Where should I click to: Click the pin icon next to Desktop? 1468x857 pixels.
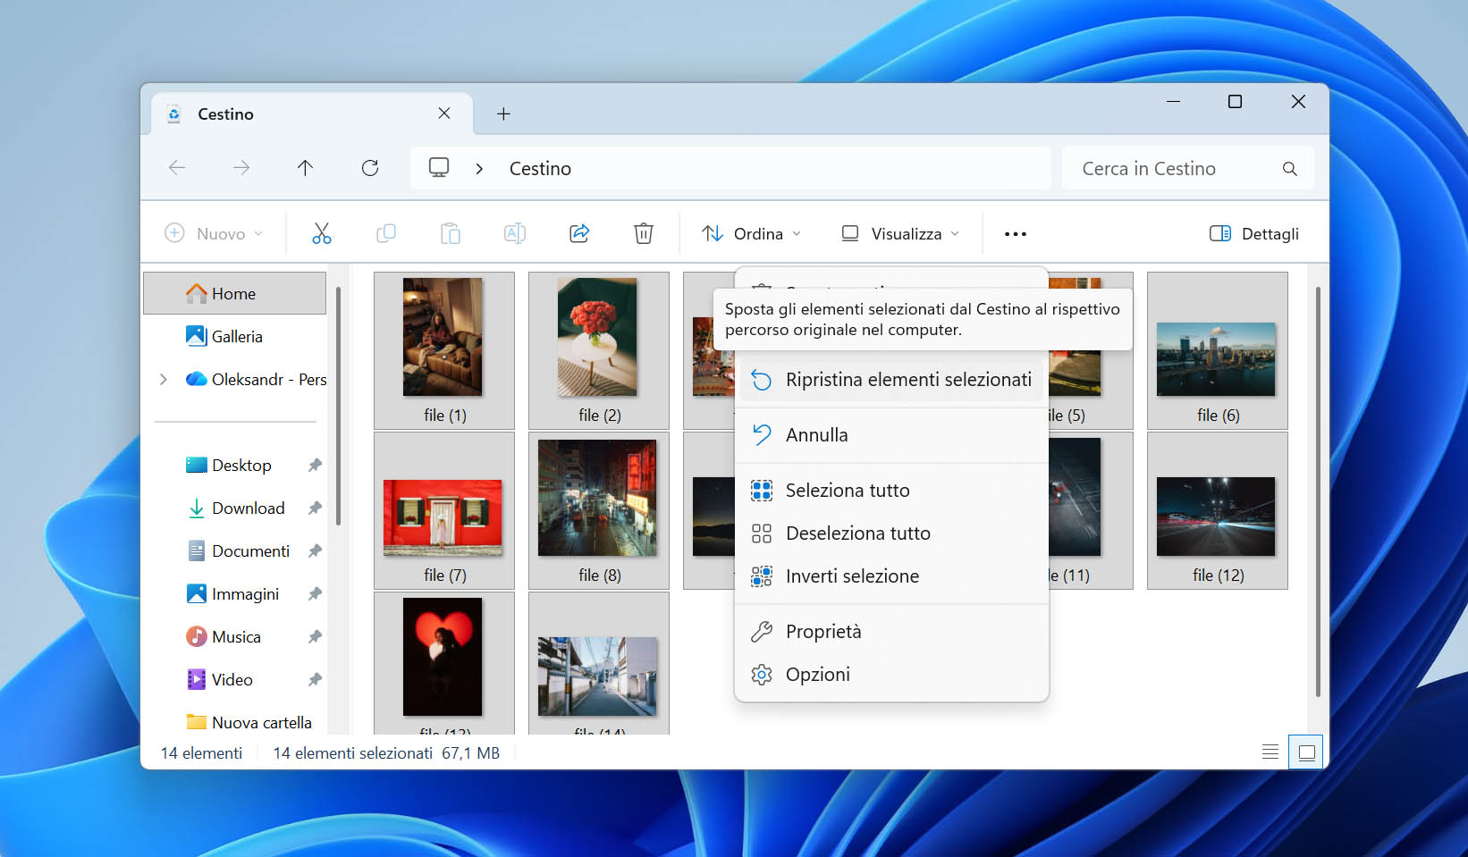[x=315, y=465]
